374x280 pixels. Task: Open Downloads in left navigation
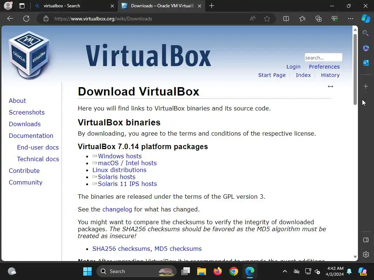[25, 124]
